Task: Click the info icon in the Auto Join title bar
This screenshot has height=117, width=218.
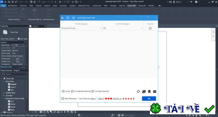Action: point(68,18)
